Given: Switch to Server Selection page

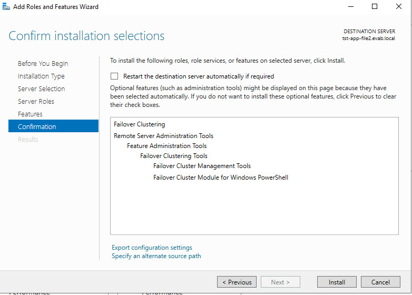Looking at the screenshot, I should click(x=41, y=89).
